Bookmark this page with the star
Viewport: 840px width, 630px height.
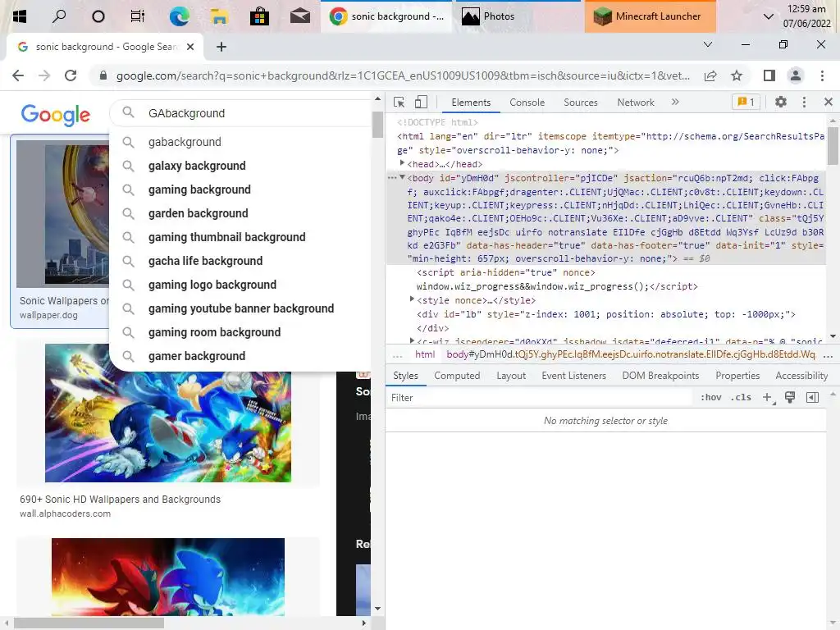click(x=737, y=75)
